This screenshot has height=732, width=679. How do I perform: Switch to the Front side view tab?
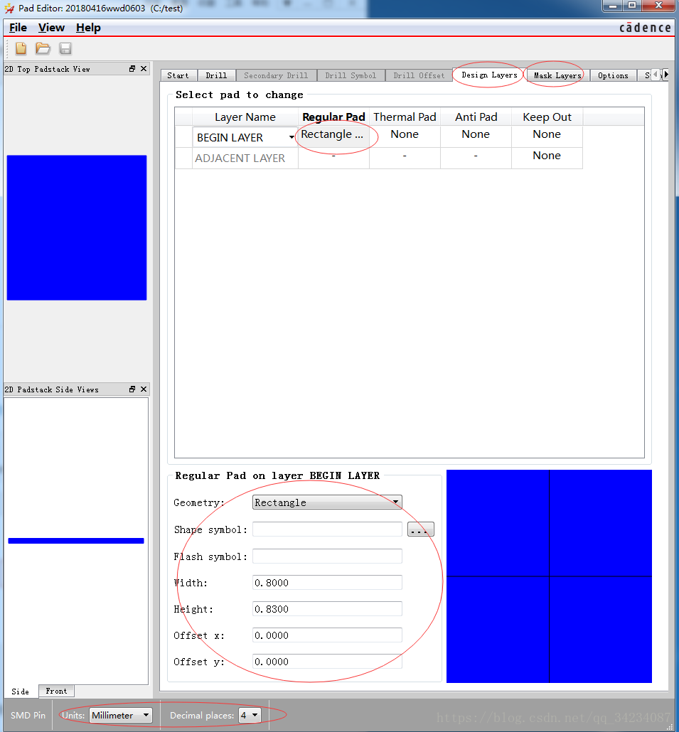click(56, 691)
